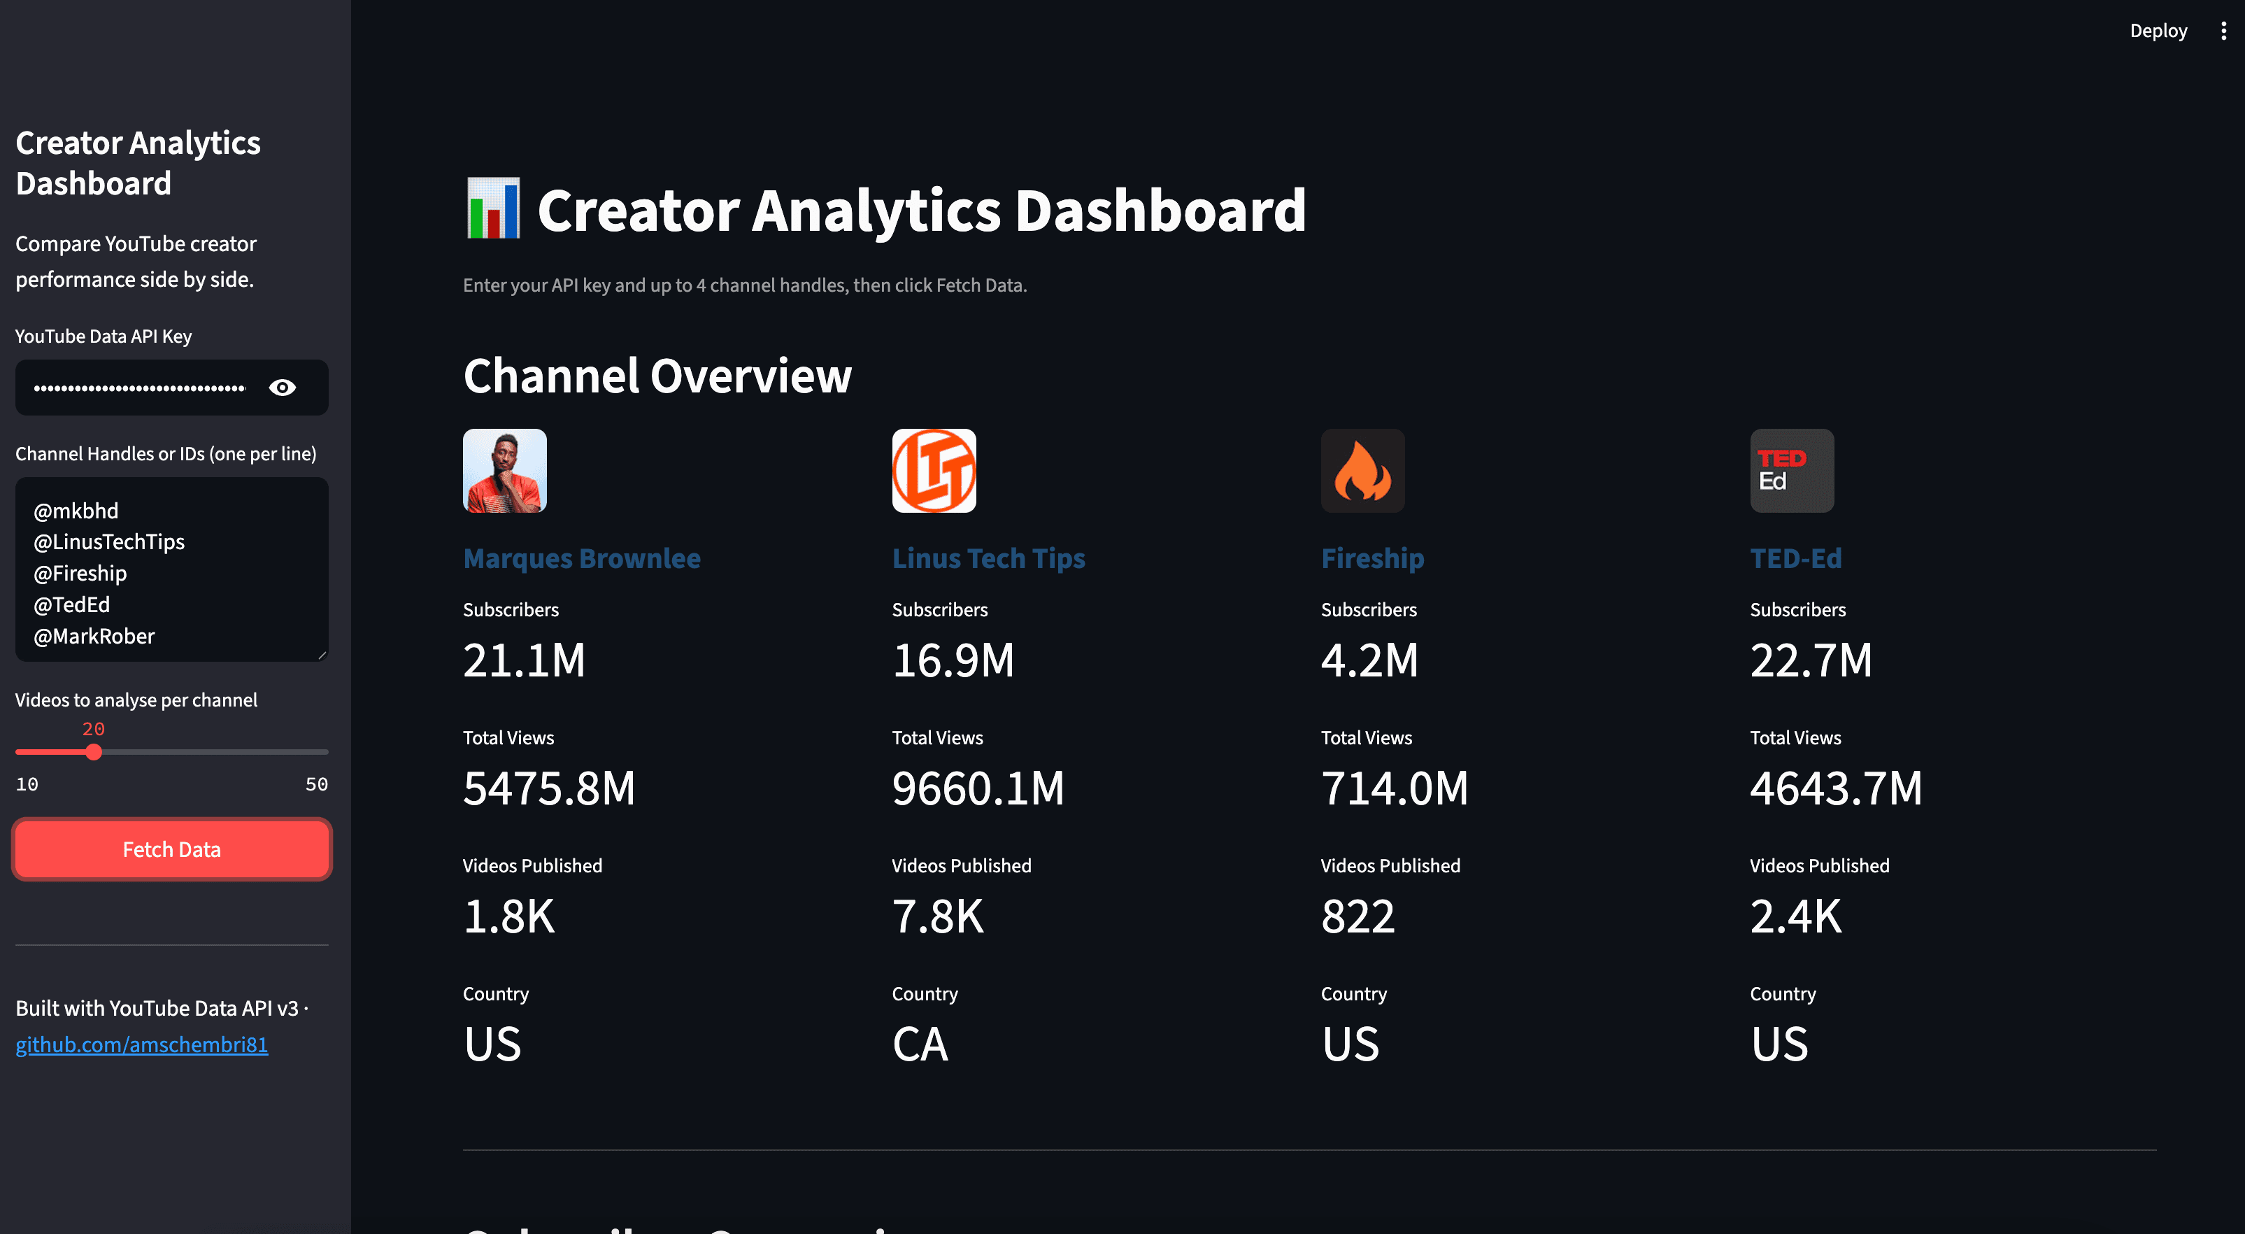Click the Linus Tech Tips logo thumbnail
2245x1234 pixels.
[934, 471]
